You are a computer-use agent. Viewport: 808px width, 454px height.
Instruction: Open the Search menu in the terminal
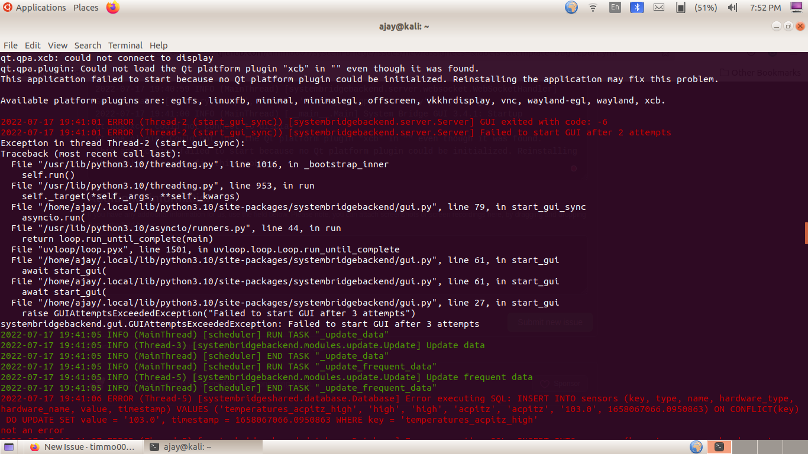[x=88, y=46]
